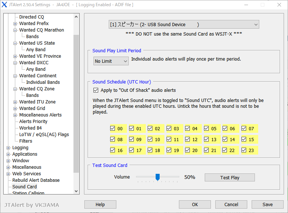
Task: Toggle the 14 UTC hour checkbox
Action: [225, 139]
